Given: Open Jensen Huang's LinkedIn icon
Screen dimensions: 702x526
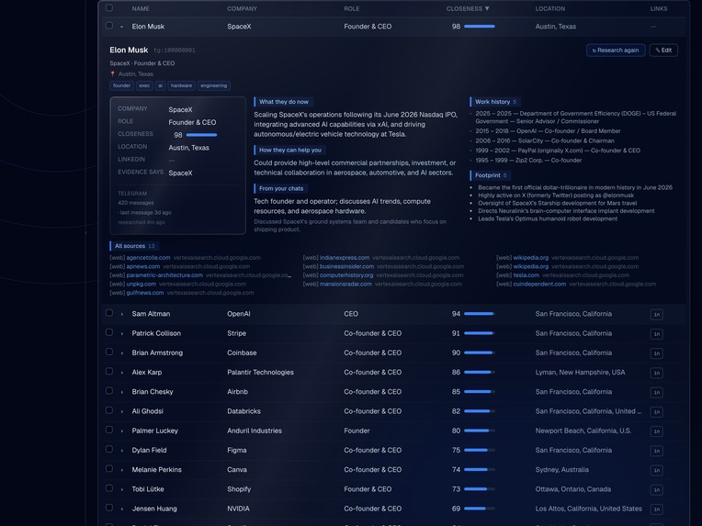Looking at the screenshot, I should pyautogui.click(x=656, y=509).
